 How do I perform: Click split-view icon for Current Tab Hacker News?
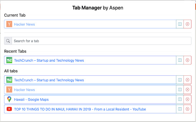click(x=180, y=24)
